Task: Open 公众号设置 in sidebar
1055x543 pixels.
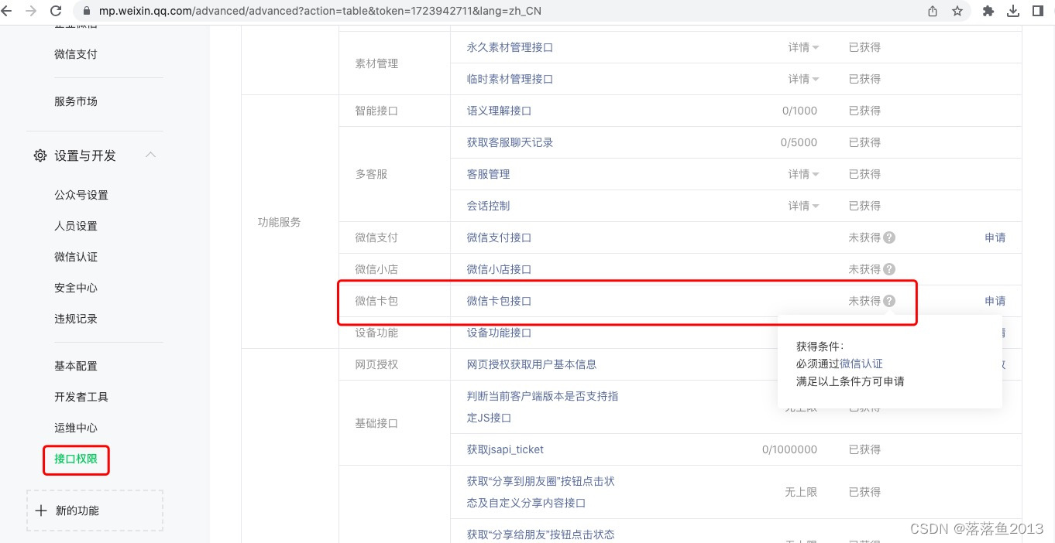Action: point(81,195)
